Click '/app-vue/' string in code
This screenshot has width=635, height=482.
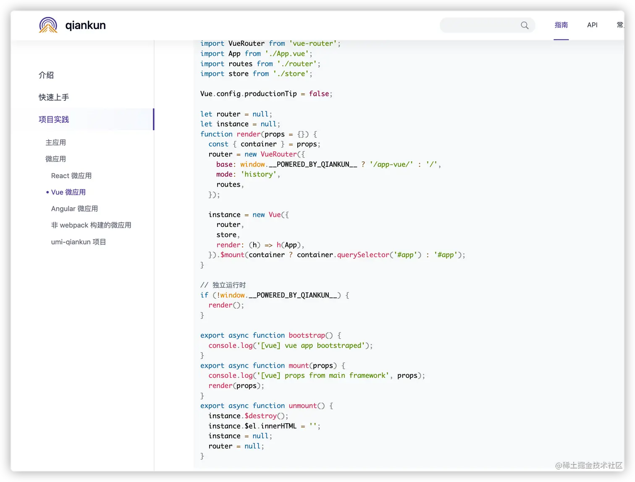pos(391,164)
